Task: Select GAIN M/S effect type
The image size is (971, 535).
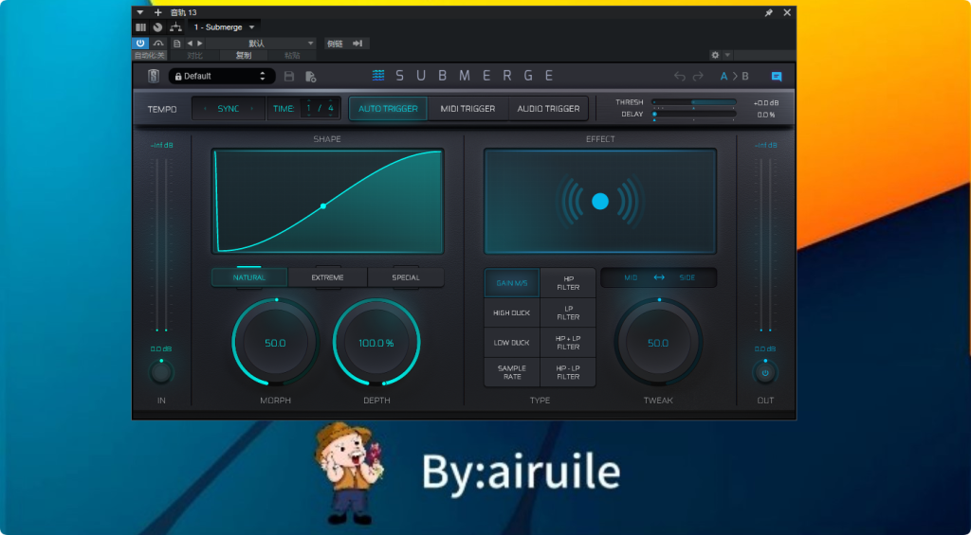Action: [x=512, y=283]
